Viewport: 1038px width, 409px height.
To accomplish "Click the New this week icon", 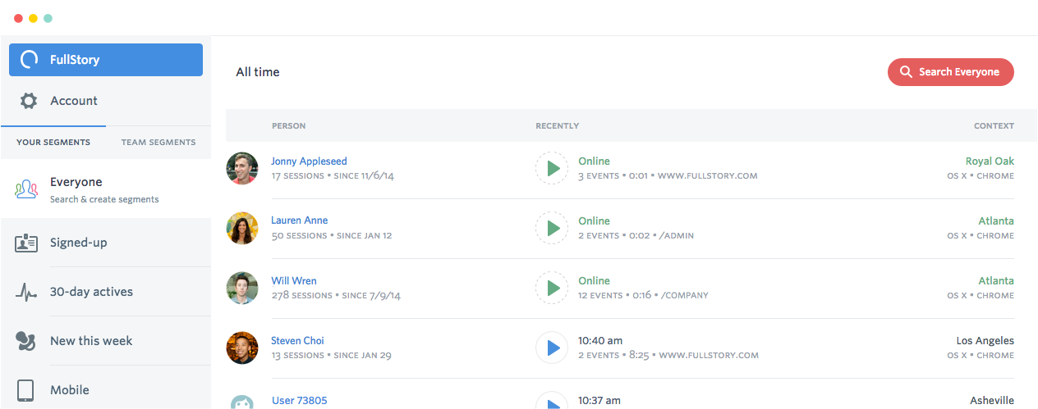I will coord(26,341).
